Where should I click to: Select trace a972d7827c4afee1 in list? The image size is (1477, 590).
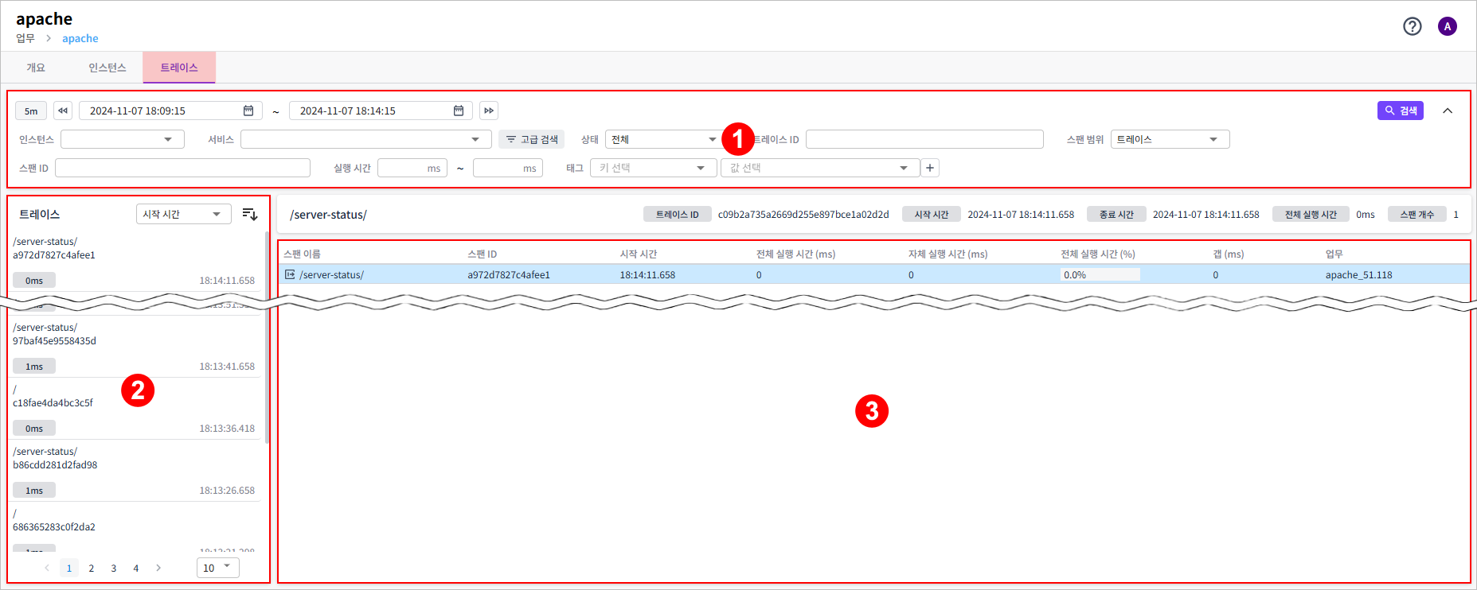tap(134, 261)
